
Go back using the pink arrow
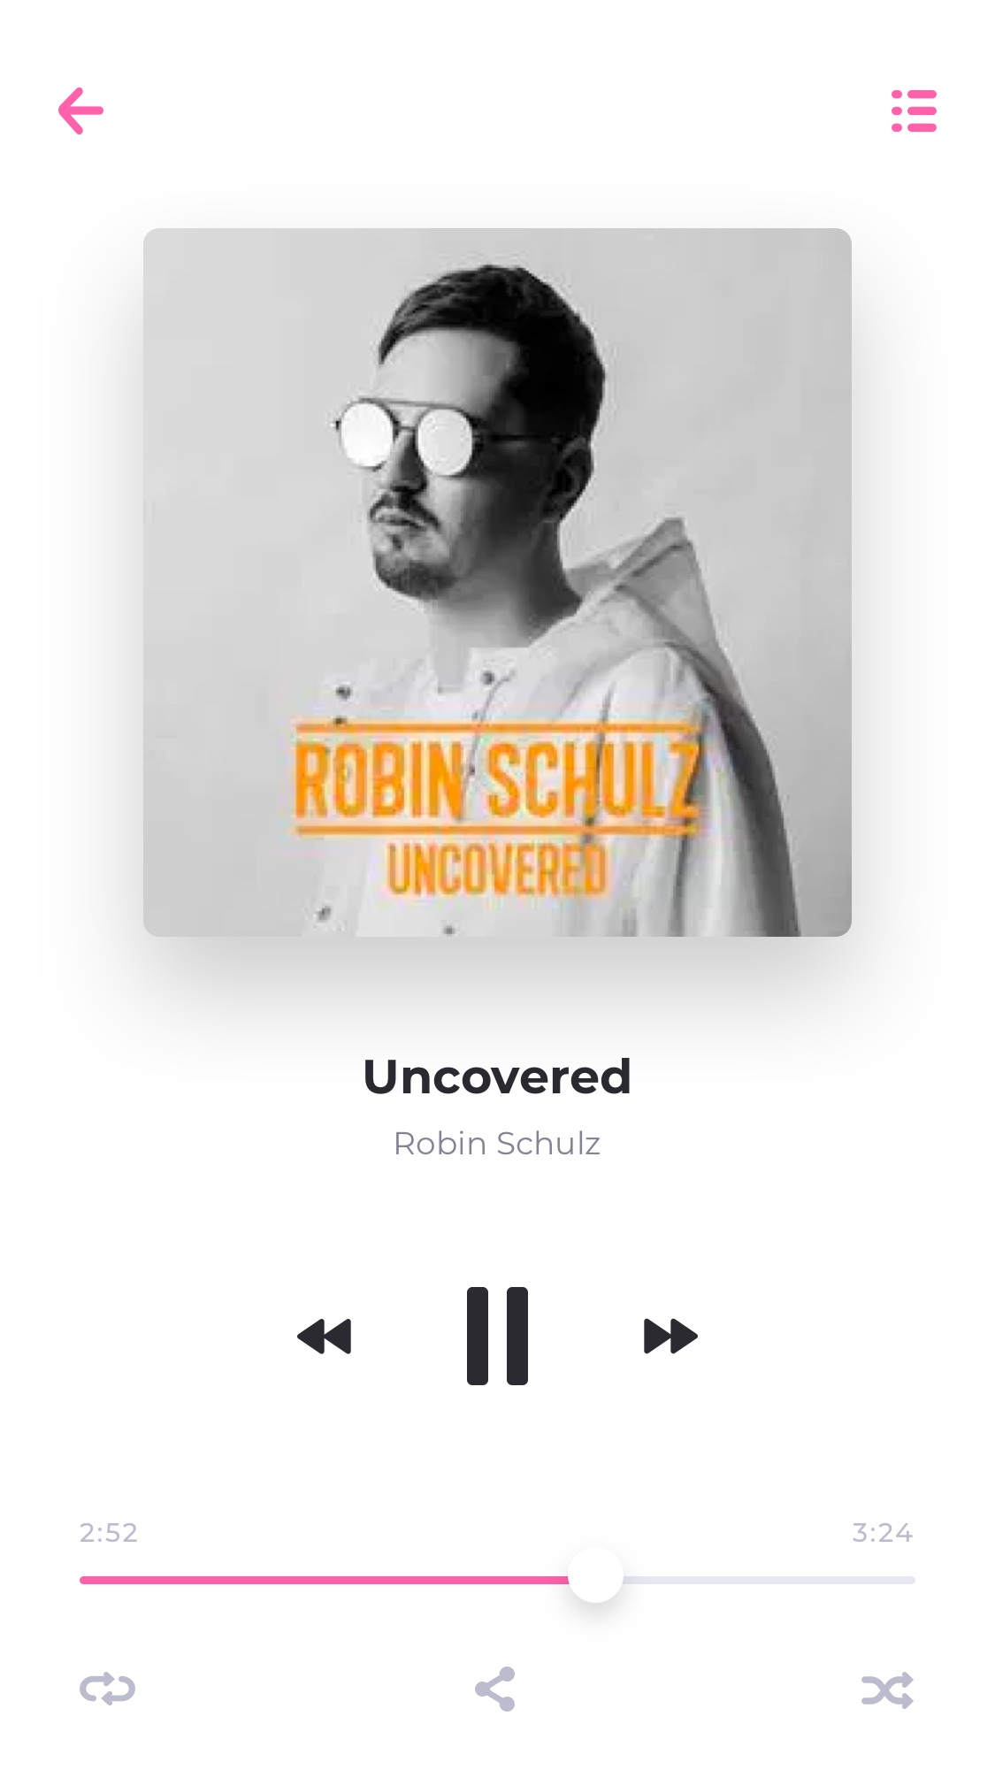click(80, 111)
